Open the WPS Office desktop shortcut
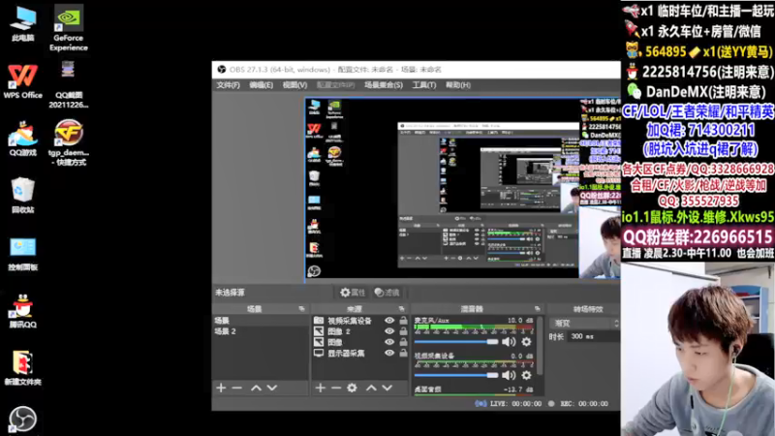Image resolution: width=775 pixels, height=436 pixels. pos(22,81)
